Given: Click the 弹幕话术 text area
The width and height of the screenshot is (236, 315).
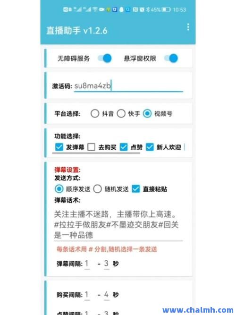Looking at the screenshot, I should pos(118,225).
